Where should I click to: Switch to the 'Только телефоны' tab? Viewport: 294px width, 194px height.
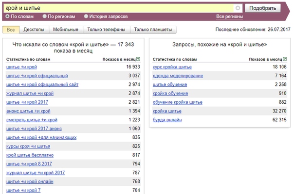(106, 30)
